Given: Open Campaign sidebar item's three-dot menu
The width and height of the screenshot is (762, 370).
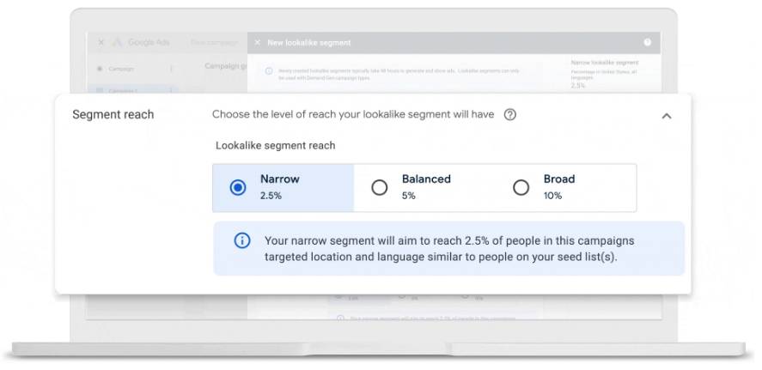Looking at the screenshot, I should pos(171,69).
